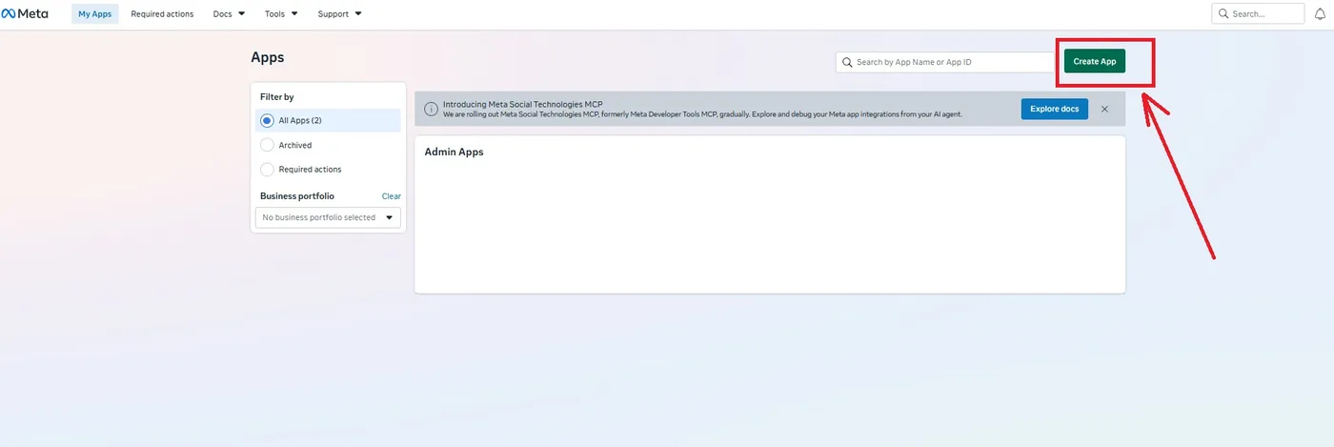Click the Business portfolio label

click(x=297, y=196)
